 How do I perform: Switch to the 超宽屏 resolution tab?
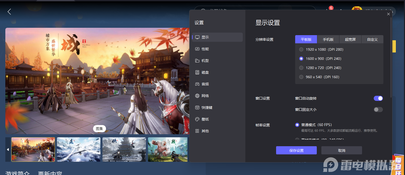click(x=350, y=39)
